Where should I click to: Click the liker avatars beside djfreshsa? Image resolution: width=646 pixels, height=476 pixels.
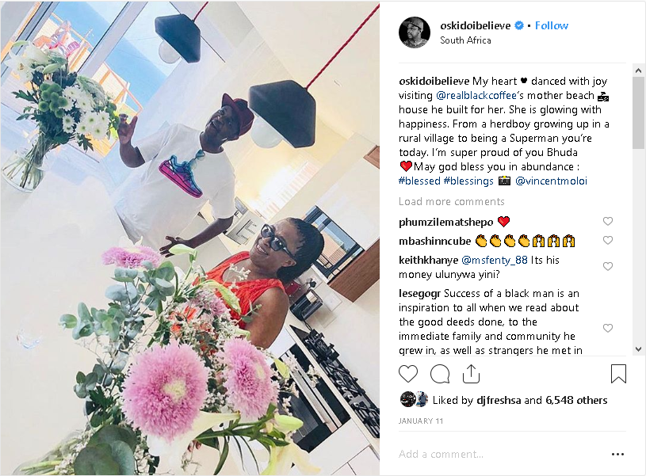click(414, 399)
